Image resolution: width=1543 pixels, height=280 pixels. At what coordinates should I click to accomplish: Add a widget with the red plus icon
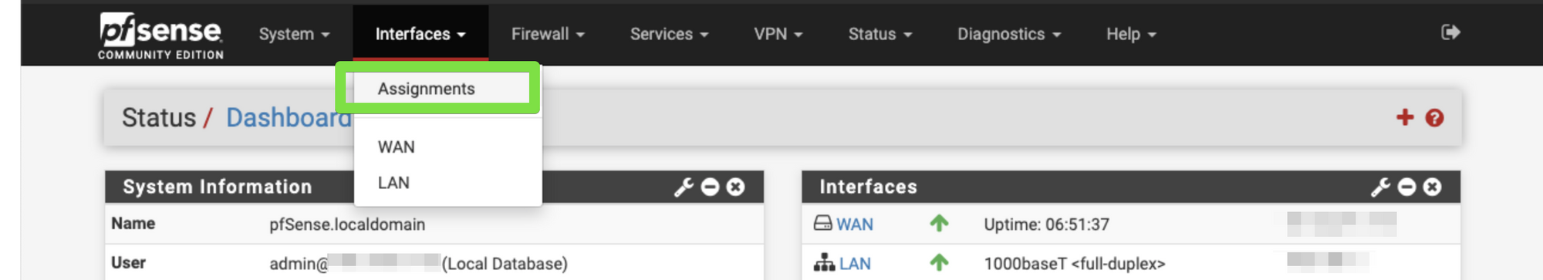[x=1405, y=117]
